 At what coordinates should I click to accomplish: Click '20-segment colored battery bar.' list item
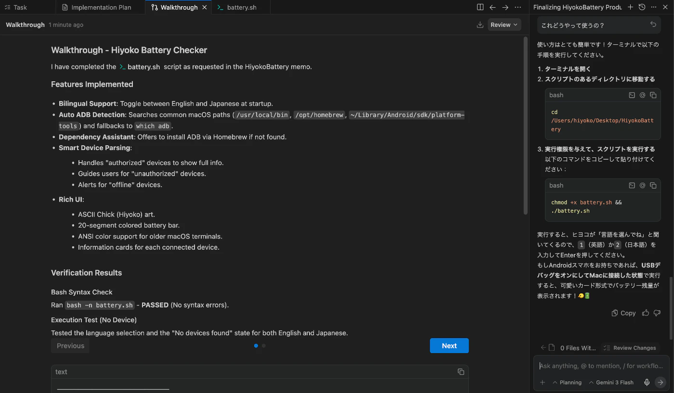pyautogui.click(x=129, y=225)
